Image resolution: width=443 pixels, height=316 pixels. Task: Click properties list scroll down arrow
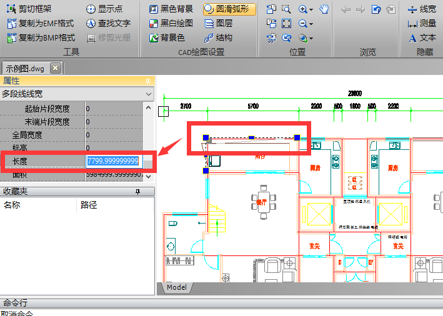click(x=149, y=177)
